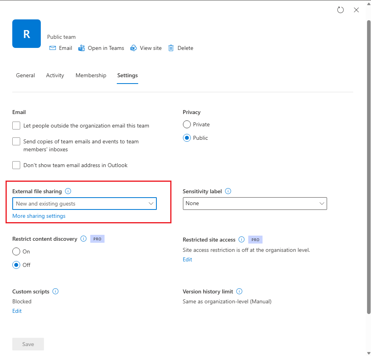The width and height of the screenshot is (371, 356).
Task: Click the Save button
Action: click(x=28, y=344)
